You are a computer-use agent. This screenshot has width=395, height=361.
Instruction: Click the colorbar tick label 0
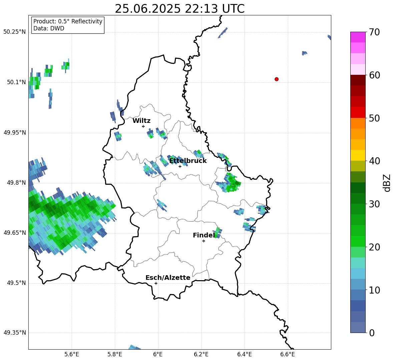pos(372,333)
